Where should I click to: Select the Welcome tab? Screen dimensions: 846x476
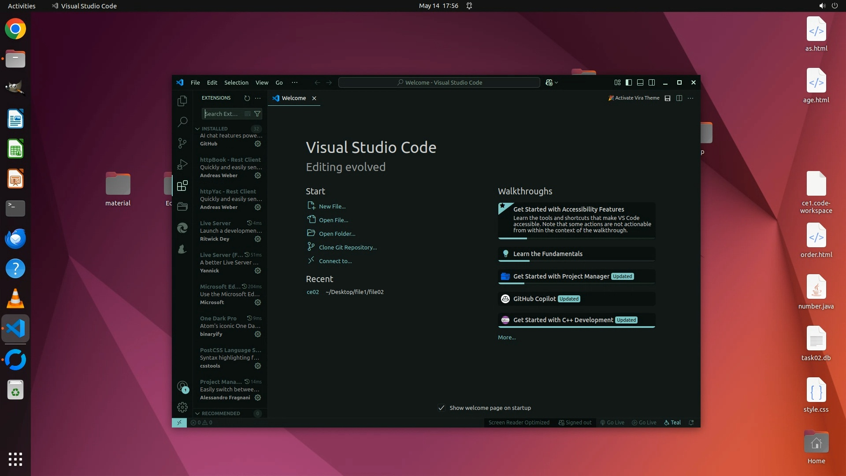click(293, 98)
